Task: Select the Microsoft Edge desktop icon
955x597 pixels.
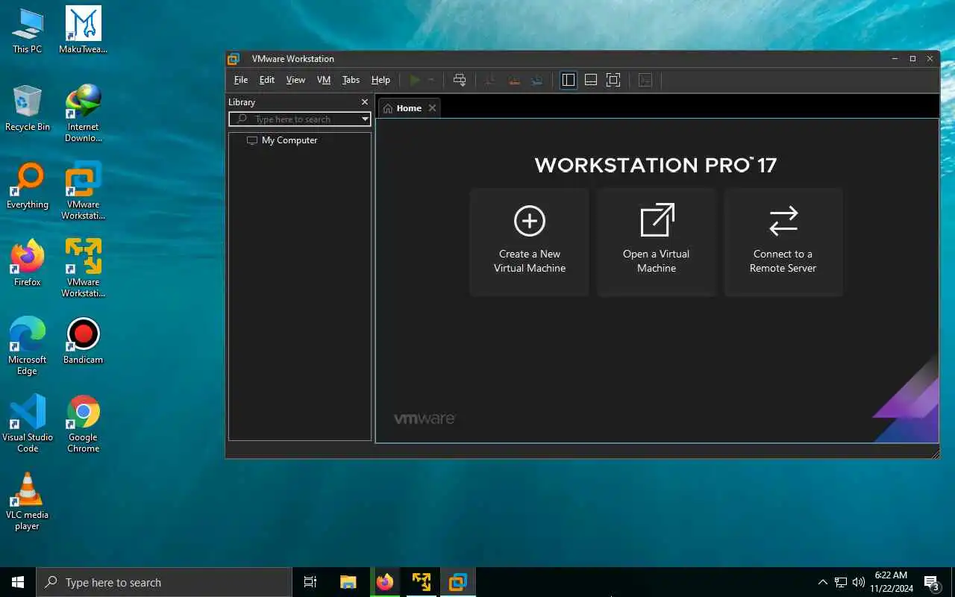Action: click(28, 346)
